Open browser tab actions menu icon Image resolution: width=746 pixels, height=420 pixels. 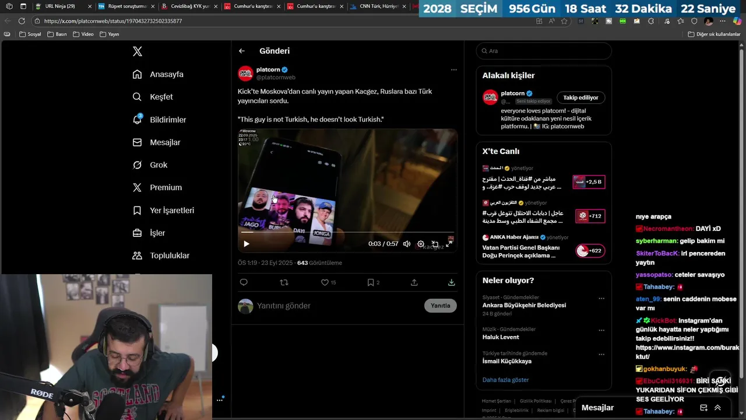[23, 6]
